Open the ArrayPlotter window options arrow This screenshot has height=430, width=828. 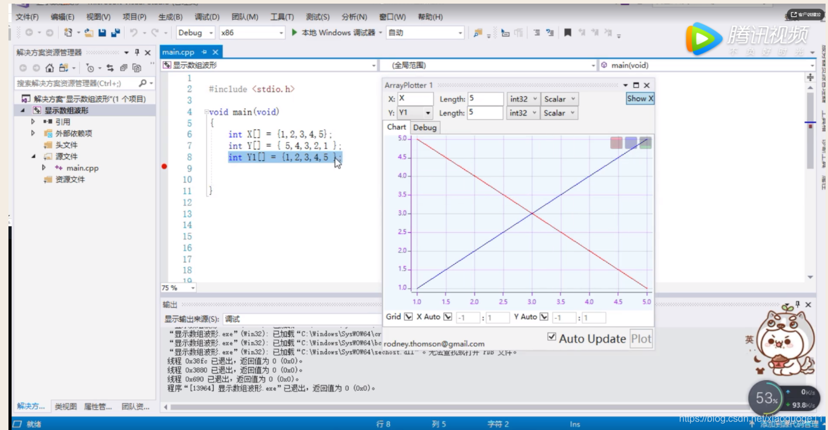626,85
